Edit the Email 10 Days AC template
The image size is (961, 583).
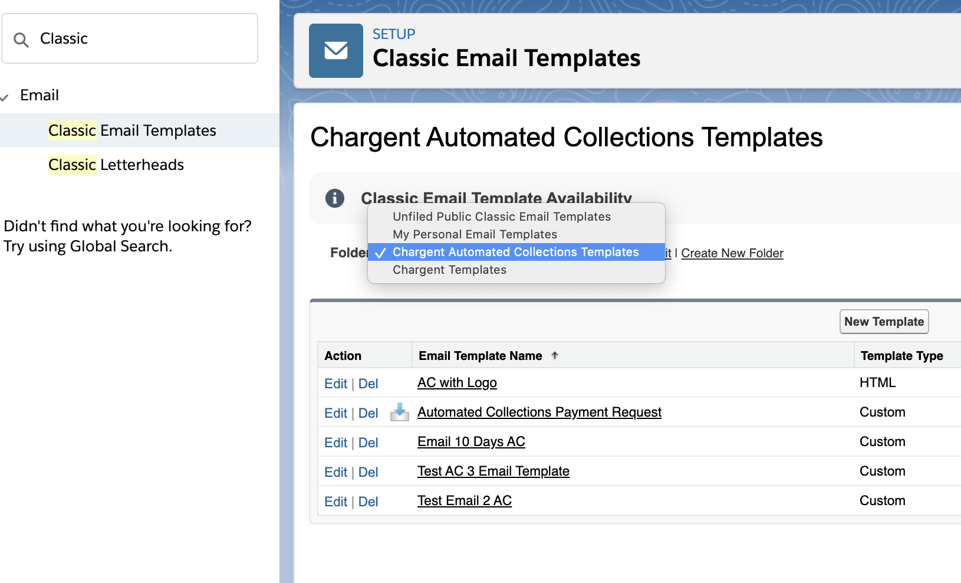(x=335, y=443)
